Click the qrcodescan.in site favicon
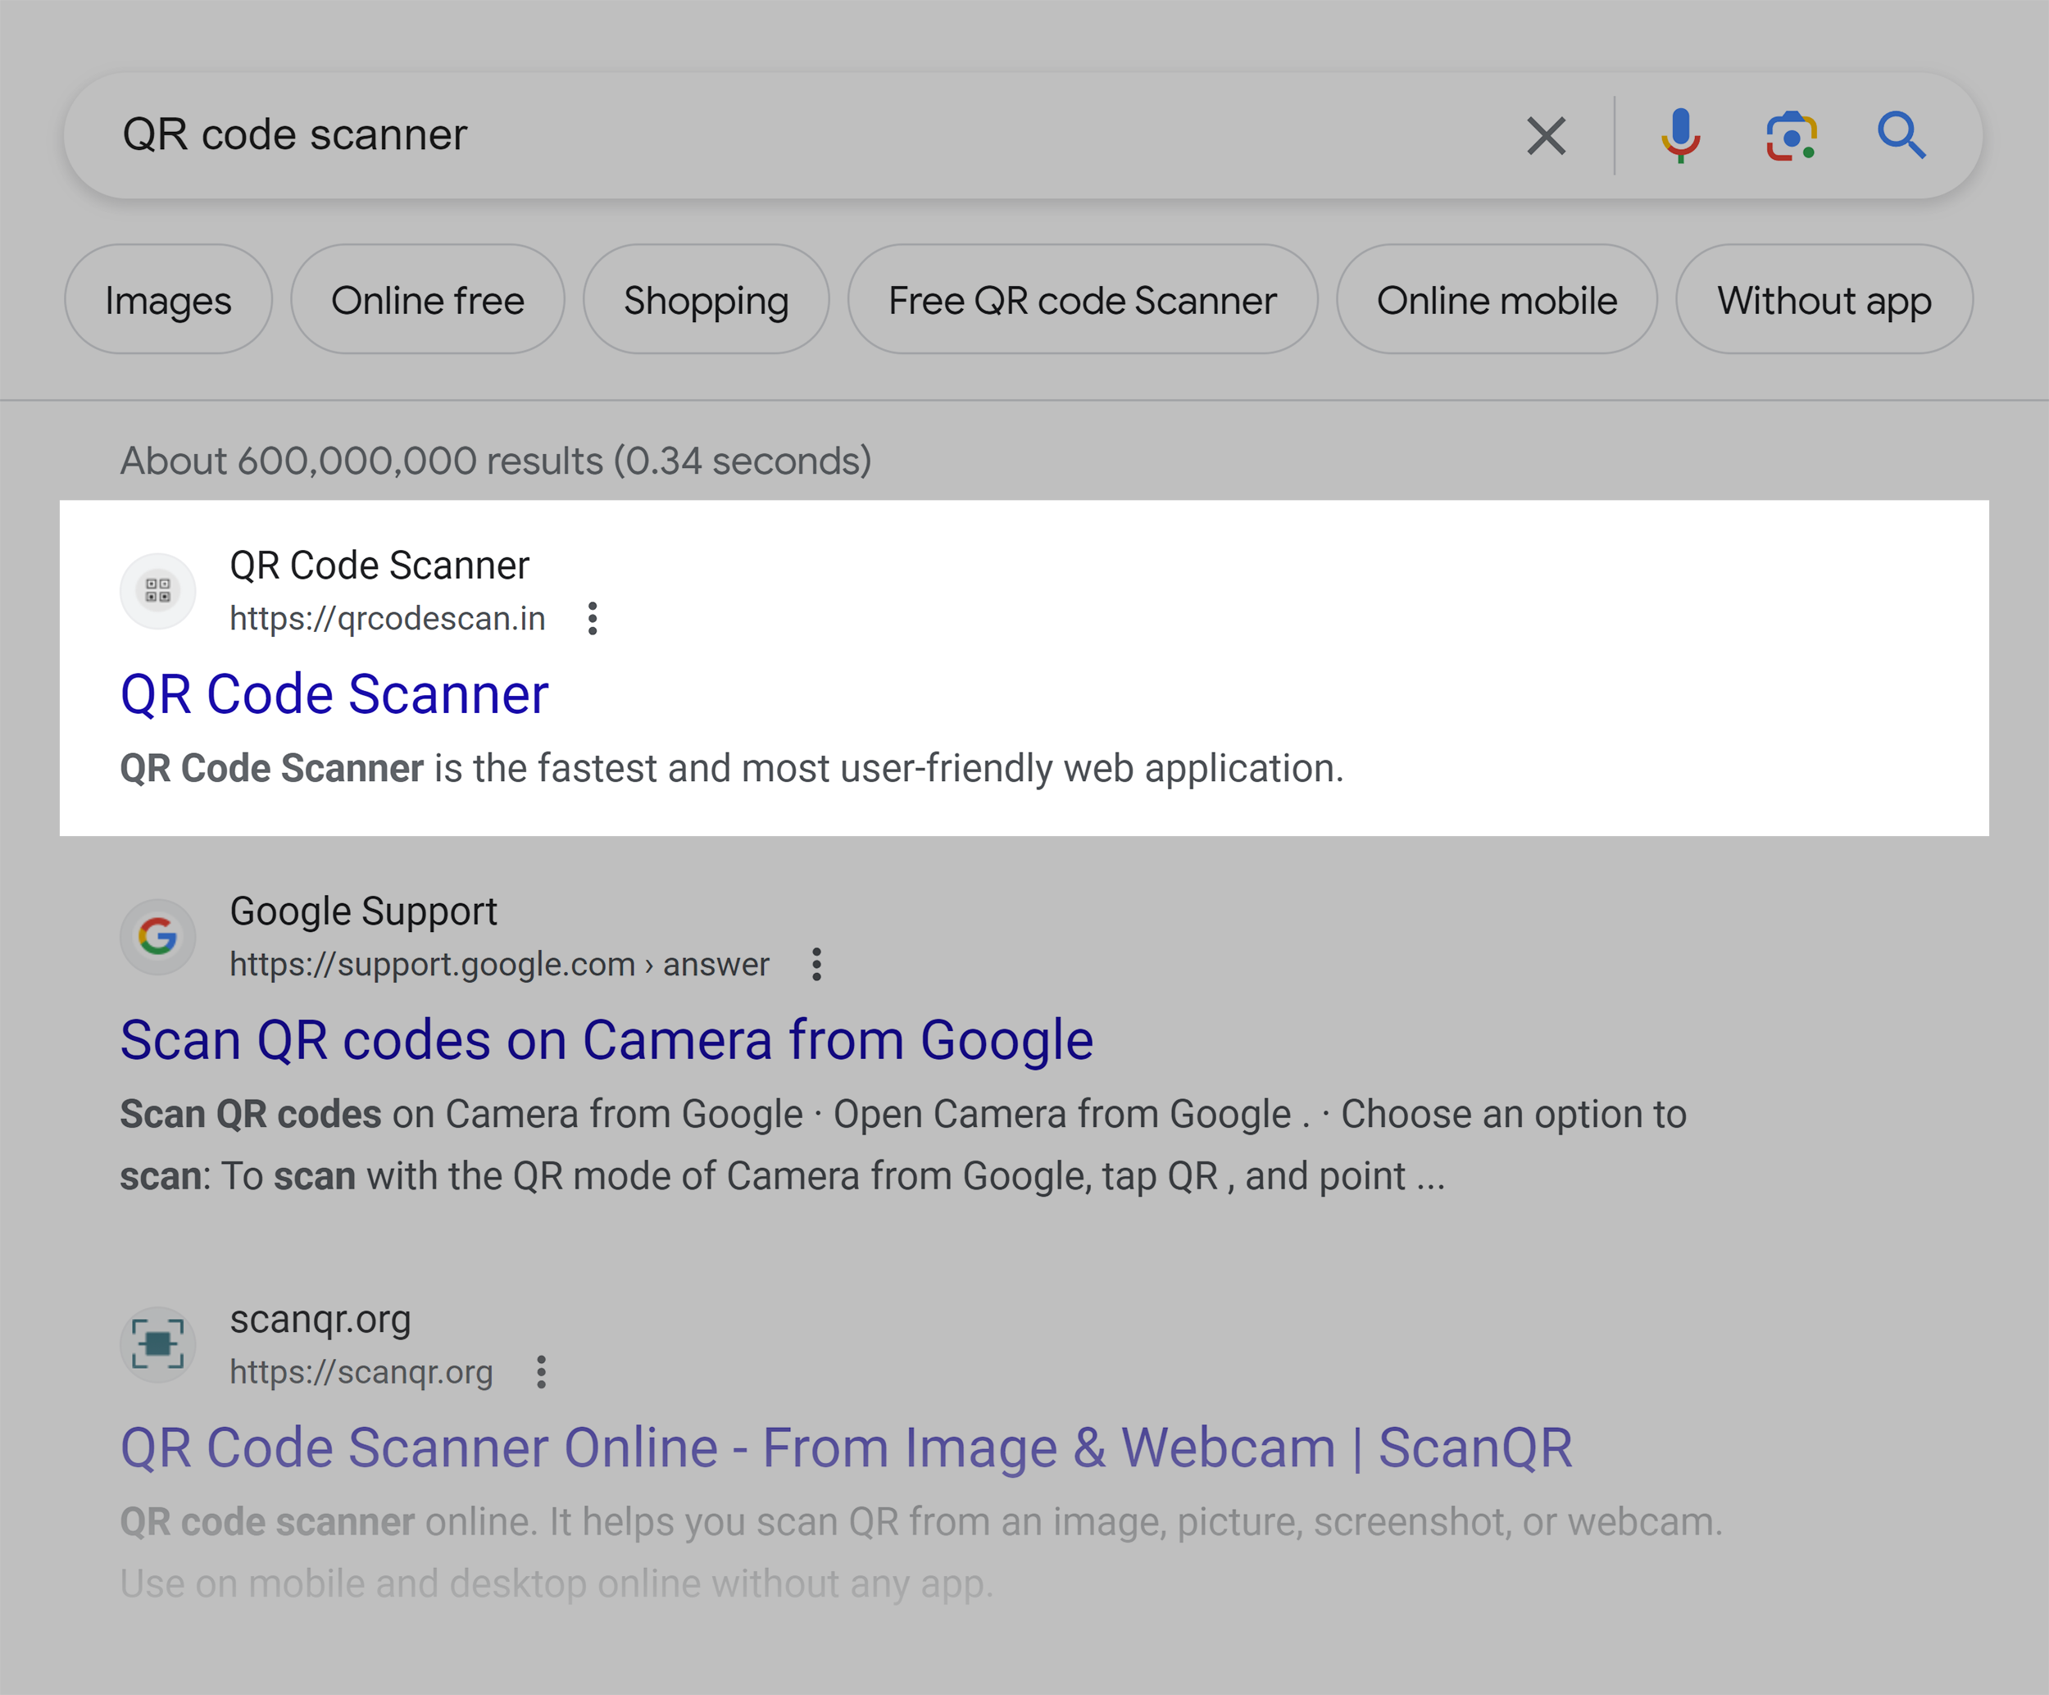The height and width of the screenshot is (1695, 2049). click(157, 590)
